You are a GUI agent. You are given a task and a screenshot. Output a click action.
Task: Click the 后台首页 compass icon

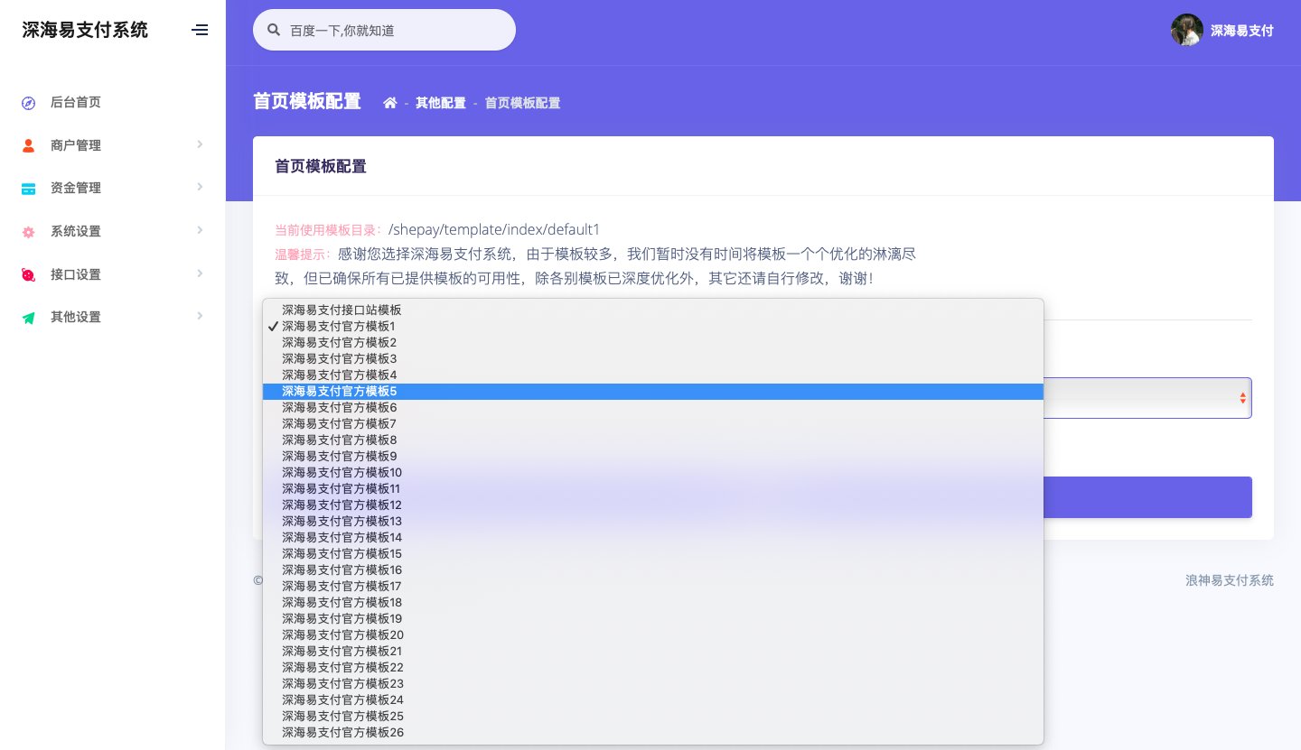click(28, 103)
